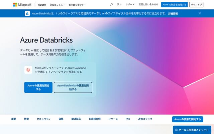Click the Microsoft logo
Viewport: 214px width, 134px height.
[22, 5]
